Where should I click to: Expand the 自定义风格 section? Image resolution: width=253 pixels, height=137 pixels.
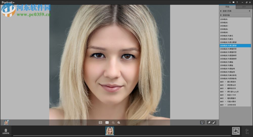(221, 11)
